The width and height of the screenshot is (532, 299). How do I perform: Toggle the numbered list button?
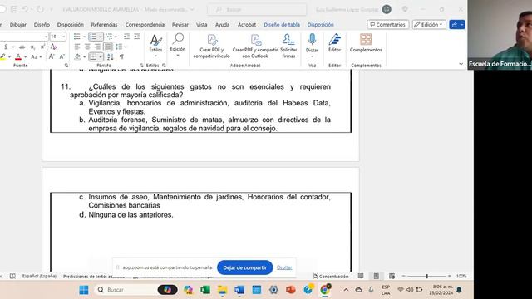(92, 37)
